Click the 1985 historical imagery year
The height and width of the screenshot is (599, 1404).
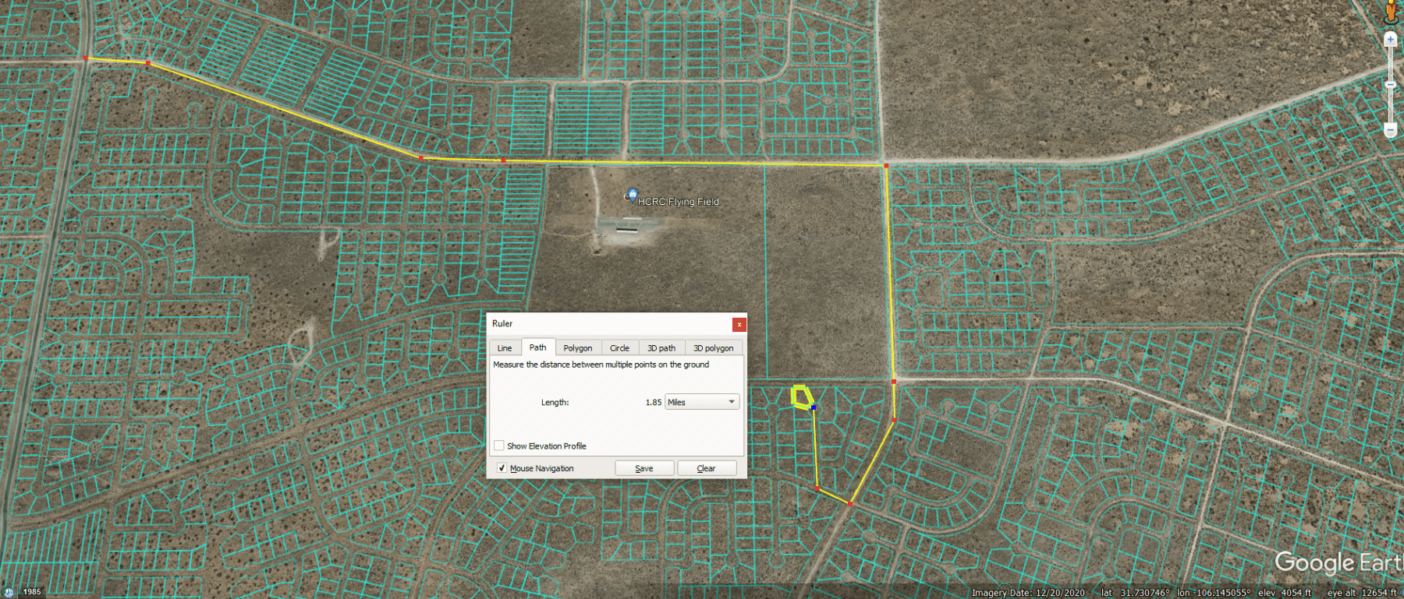tap(32, 592)
